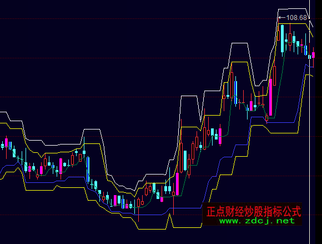Click the red Chinese watermark title text
This screenshot has width=322, height=244.
click(x=254, y=211)
